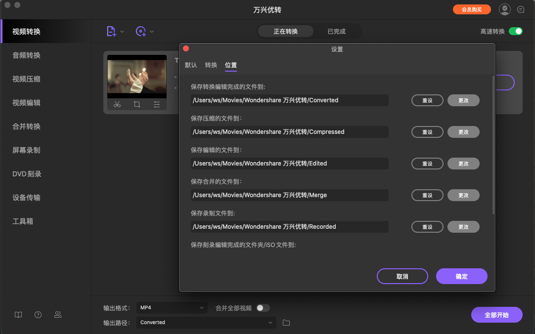The height and width of the screenshot is (334, 535).
Task: Enable the 合并全部视频 merge all videos switch
Action: click(263, 307)
